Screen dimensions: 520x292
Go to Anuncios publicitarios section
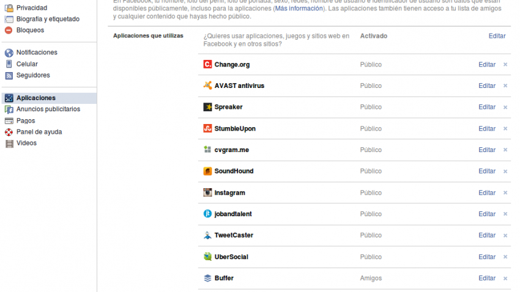pos(48,109)
